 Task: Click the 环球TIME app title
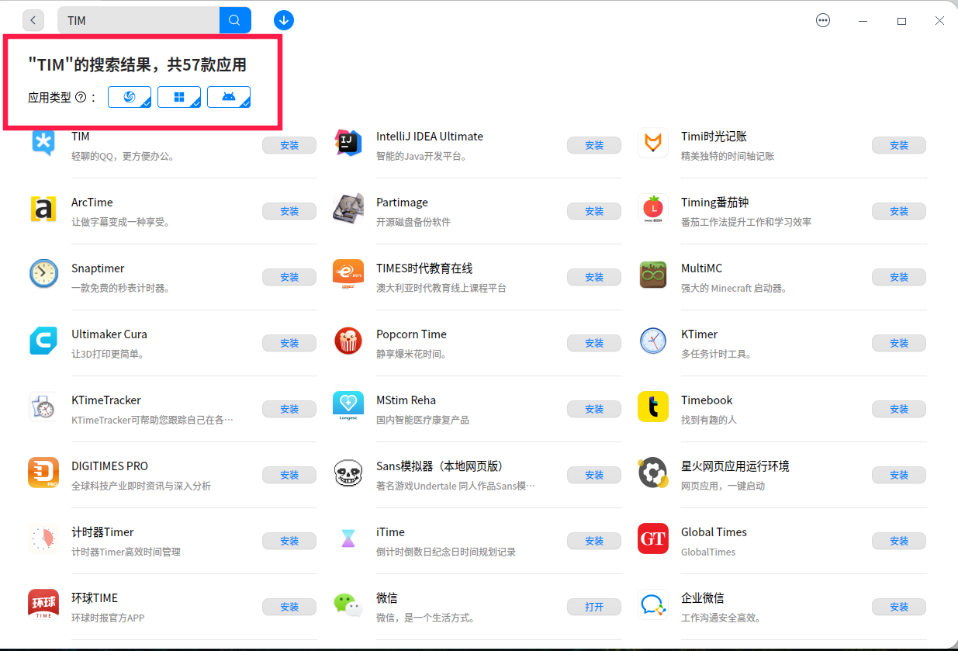95,598
